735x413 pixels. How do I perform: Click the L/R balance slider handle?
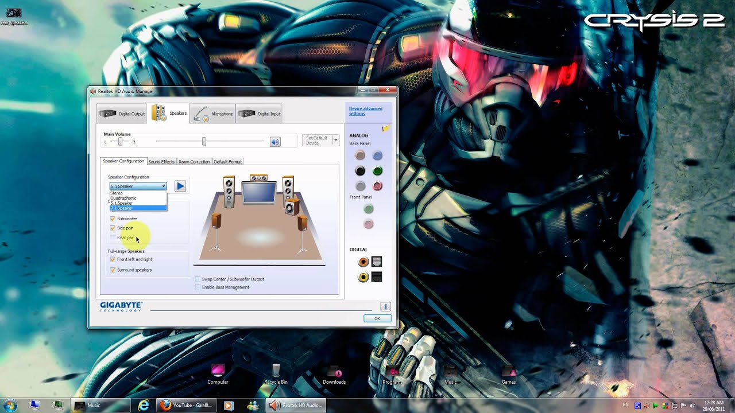coord(120,142)
